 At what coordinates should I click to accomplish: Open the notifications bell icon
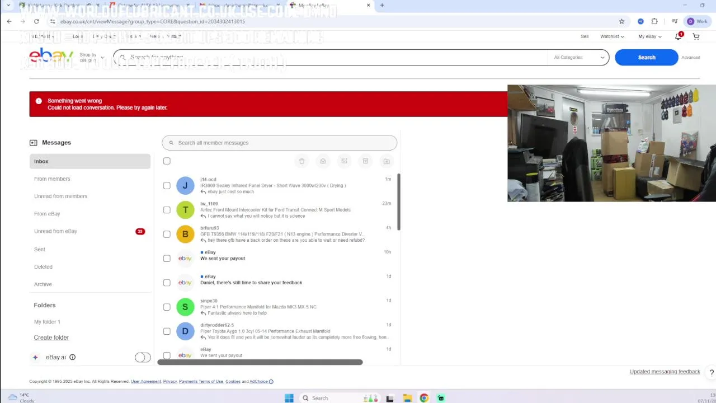pos(679,36)
